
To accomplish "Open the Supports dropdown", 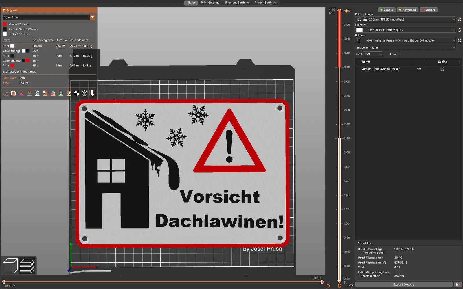I will coord(413,48).
